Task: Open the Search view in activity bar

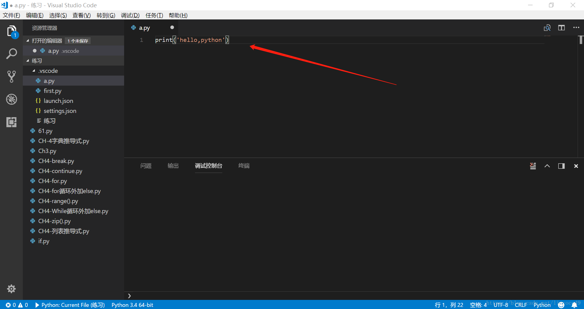Action: click(x=12, y=54)
